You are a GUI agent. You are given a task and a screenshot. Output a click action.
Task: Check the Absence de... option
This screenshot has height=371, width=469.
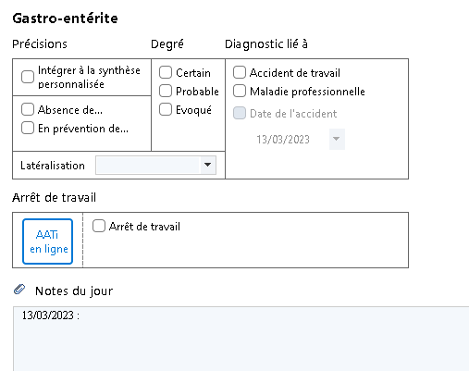pos(28,109)
